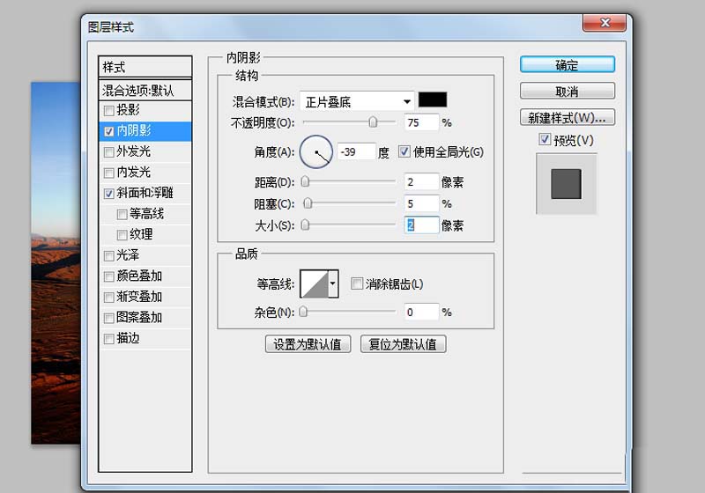Select the 渐变叠加 list row label
The image size is (705, 493).
pos(139,297)
